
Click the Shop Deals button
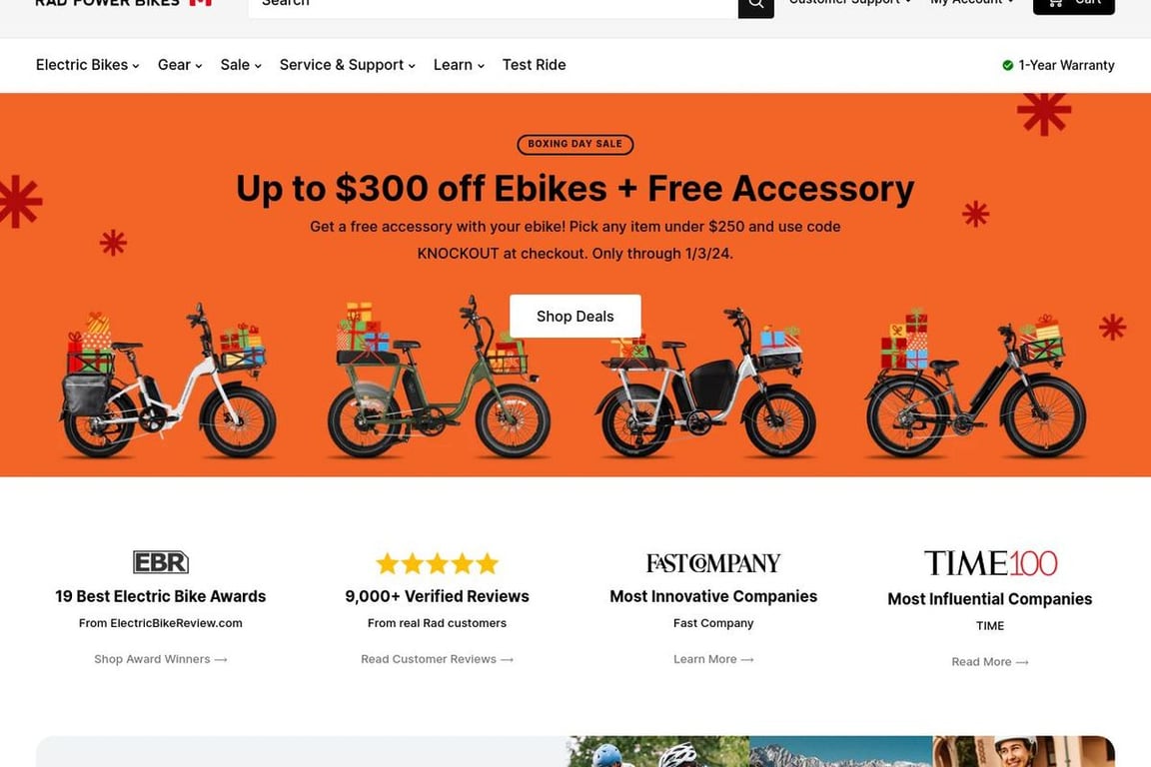click(x=575, y=317)
